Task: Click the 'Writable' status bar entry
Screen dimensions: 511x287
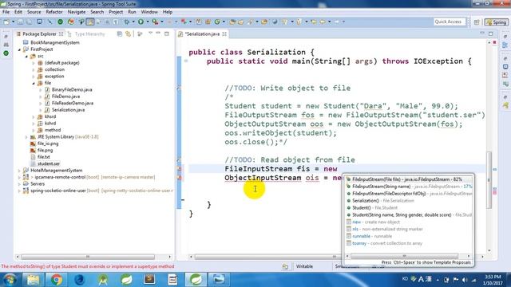Action: (x=304, y=266)
